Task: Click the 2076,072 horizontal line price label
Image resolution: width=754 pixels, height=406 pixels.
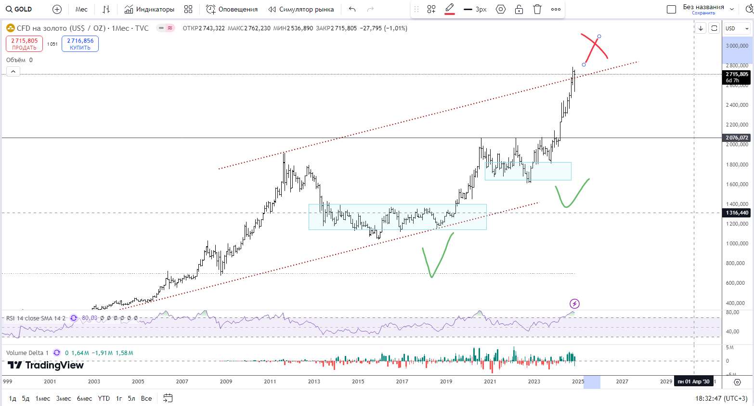Action: coord(737,138)
